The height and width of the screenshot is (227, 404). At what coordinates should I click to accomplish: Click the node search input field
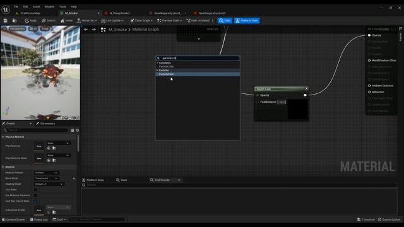pyautogui.click(x=201, y=58)
